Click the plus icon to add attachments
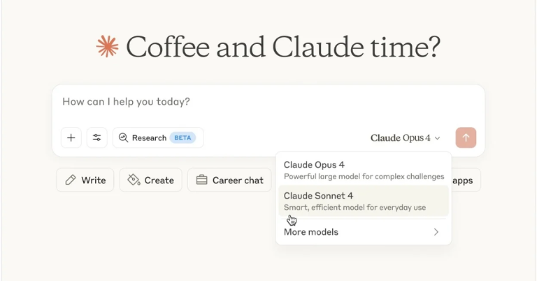This screenshot has height=281, width=537. pyautogui.click(x=71, y=137)
